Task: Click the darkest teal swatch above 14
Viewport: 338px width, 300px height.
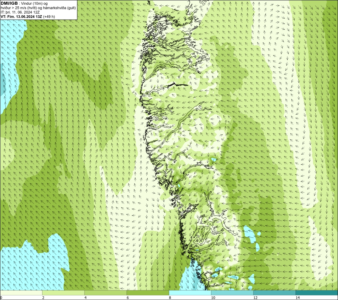Action: coord(317,293)
